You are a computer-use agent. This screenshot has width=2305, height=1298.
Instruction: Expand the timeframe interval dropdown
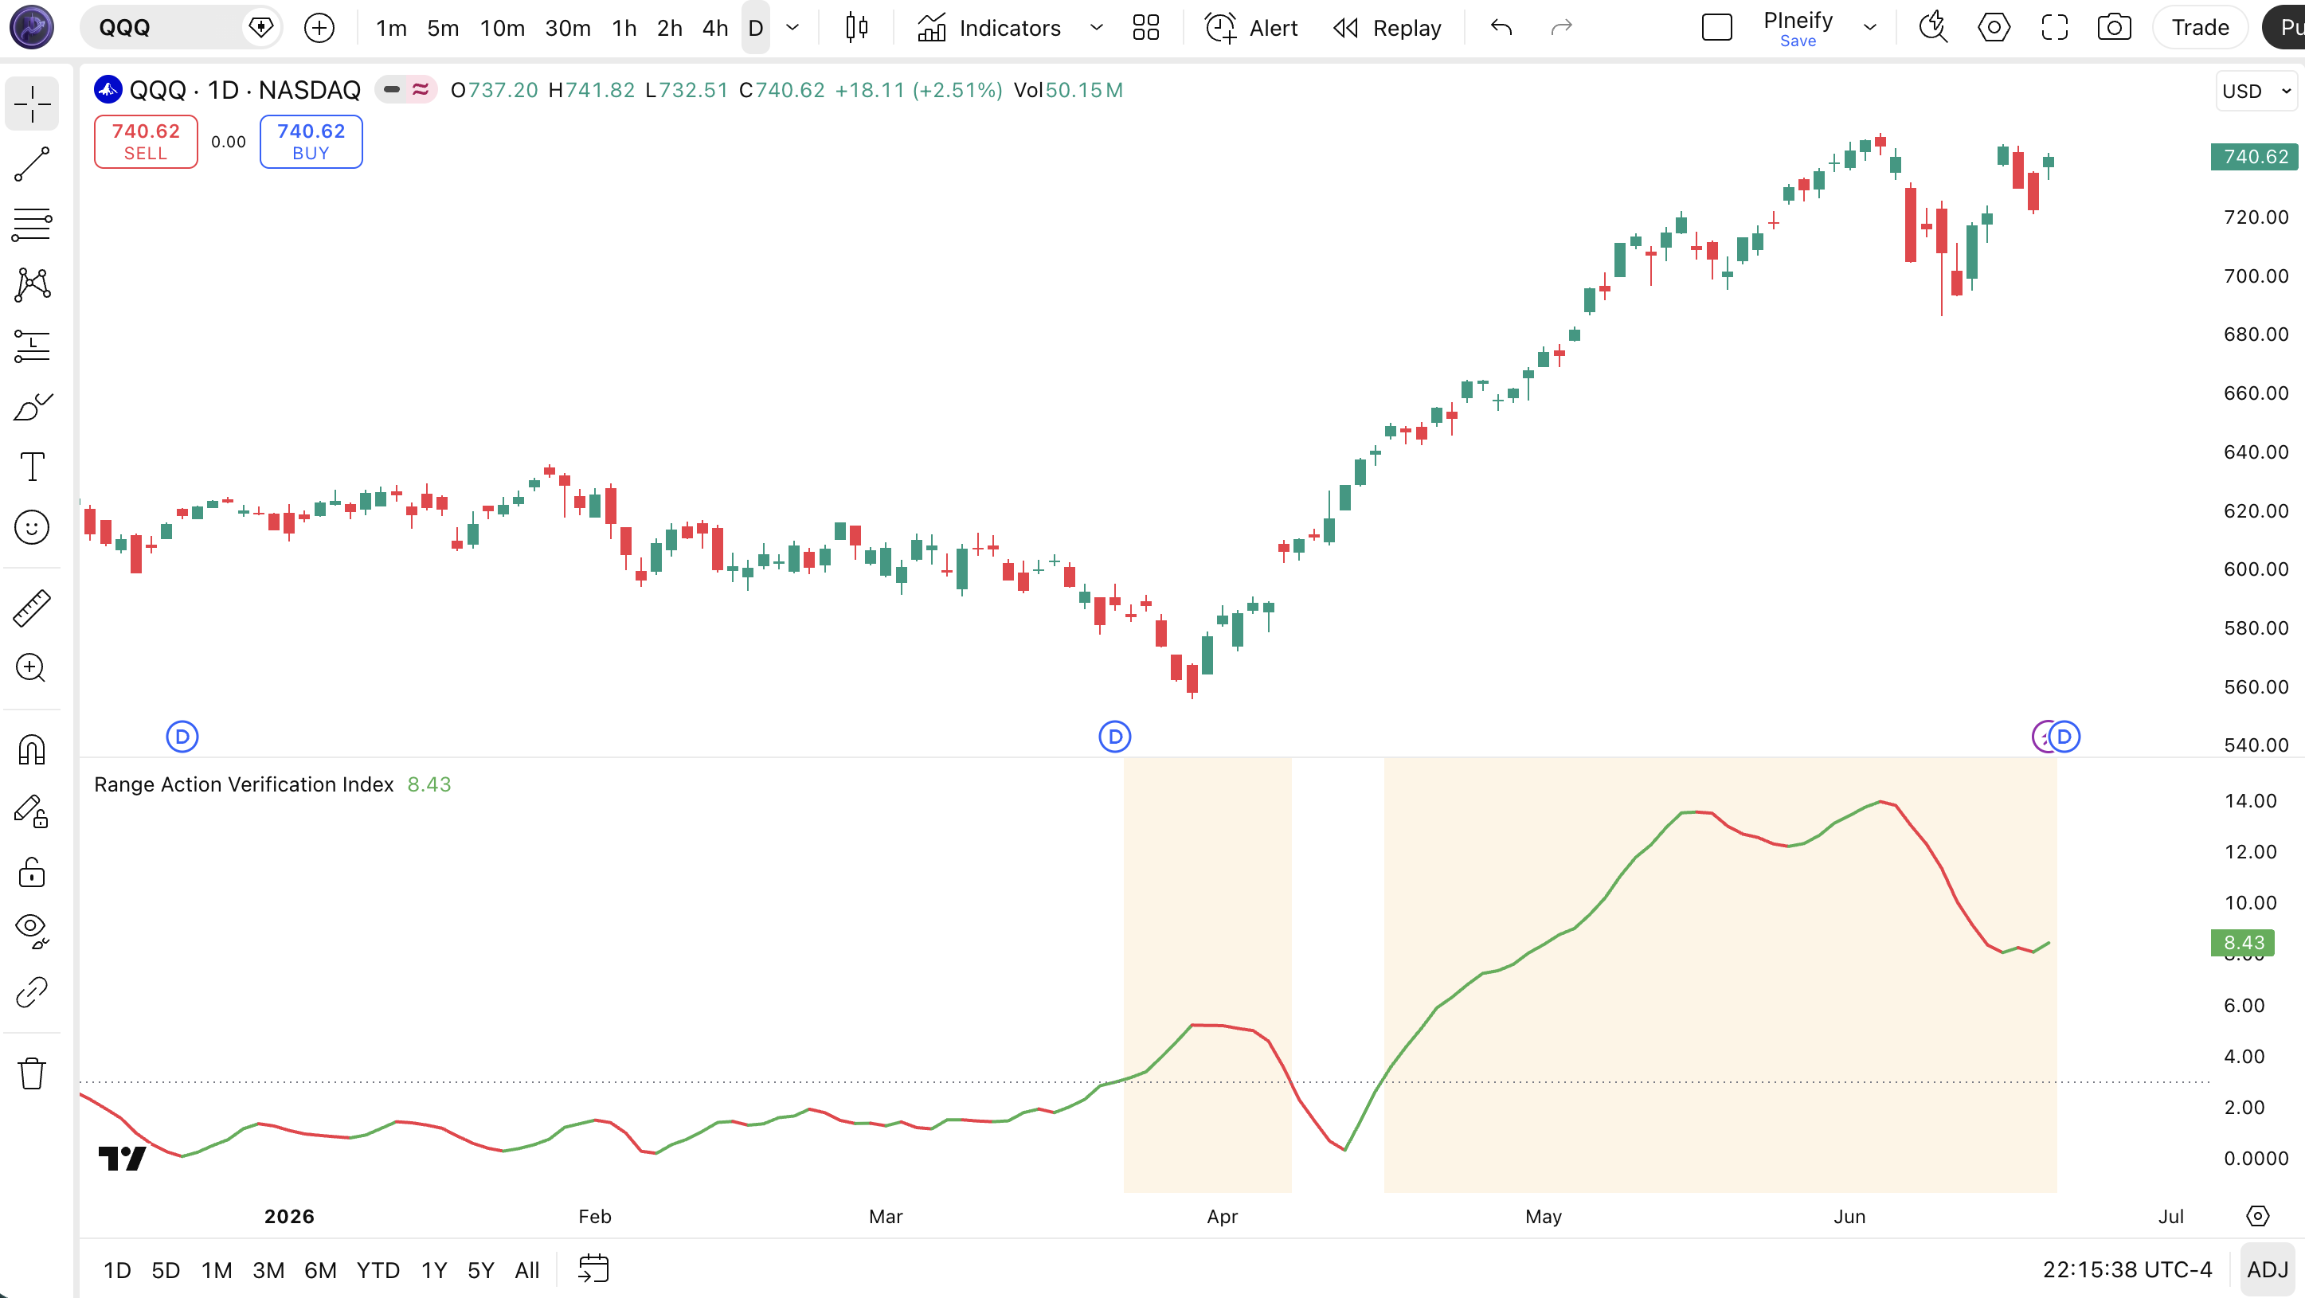(x=792, y=28)
